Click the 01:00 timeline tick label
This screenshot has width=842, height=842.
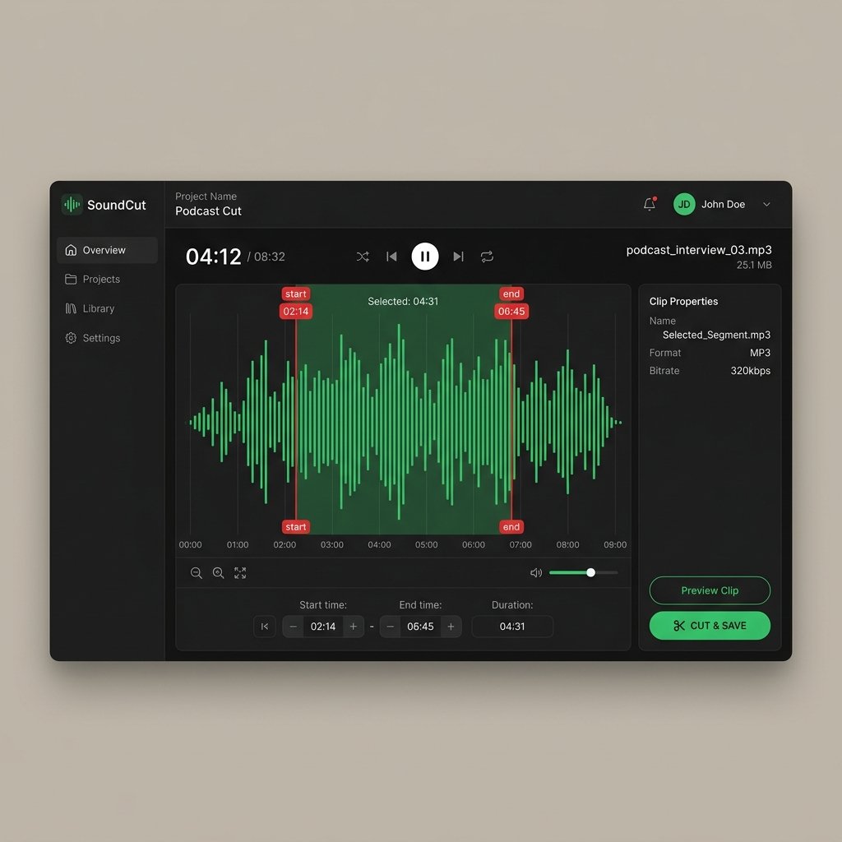[238, 544]
